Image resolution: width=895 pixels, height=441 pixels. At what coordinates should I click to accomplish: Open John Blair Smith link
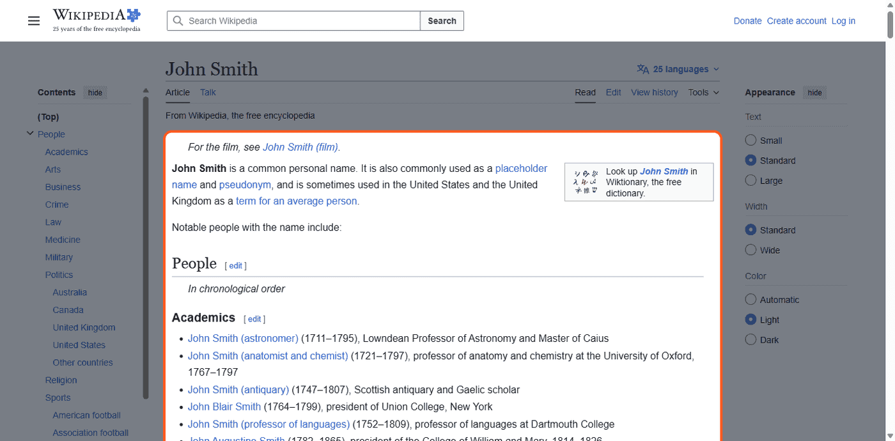click(x=224, y=406)
